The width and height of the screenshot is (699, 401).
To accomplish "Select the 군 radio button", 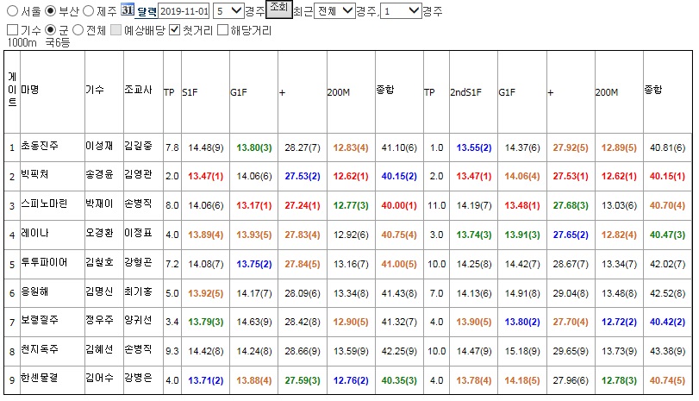I will [51, 30].
